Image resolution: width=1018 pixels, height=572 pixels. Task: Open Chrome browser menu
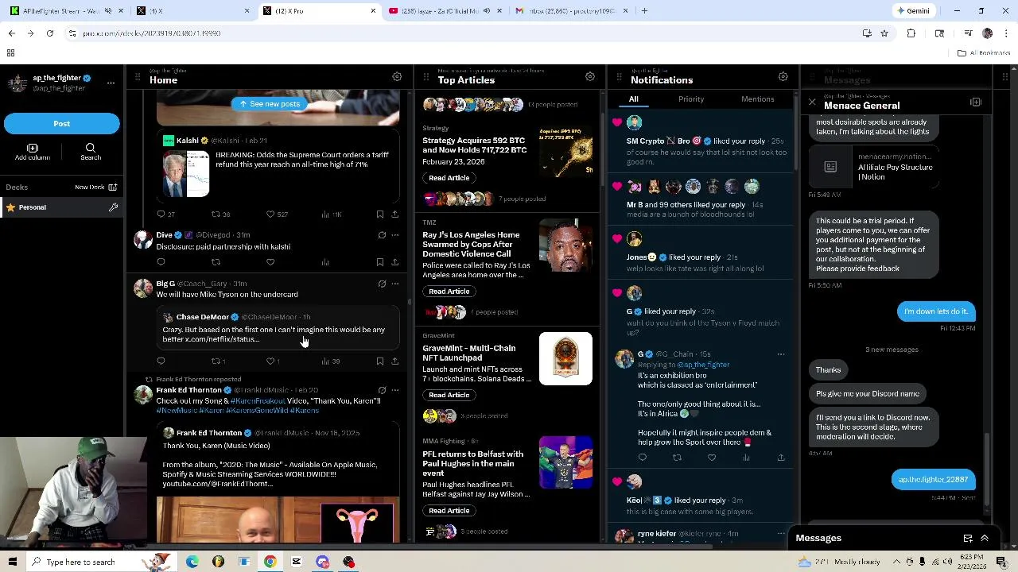(x=1006, y=33)
